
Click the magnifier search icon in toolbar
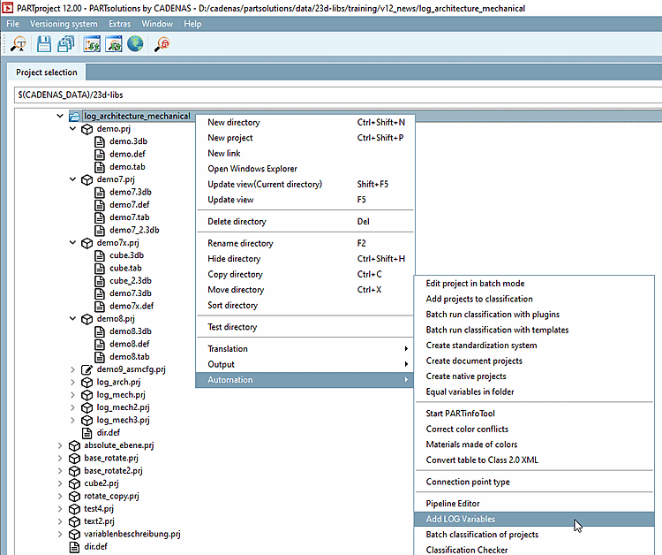(19, 44)
